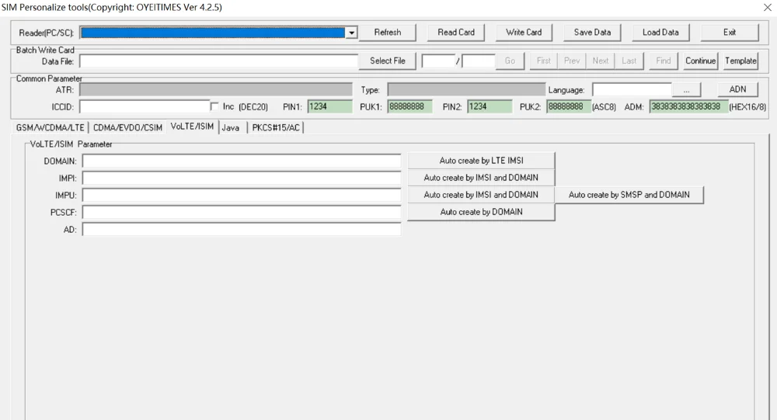This screenshot has height=420, width=777.
Task: Click the IMPI input field
Action: click(242, 179)
